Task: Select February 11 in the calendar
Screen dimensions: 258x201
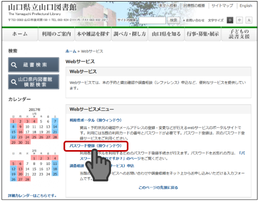Action: click(55, 163)
